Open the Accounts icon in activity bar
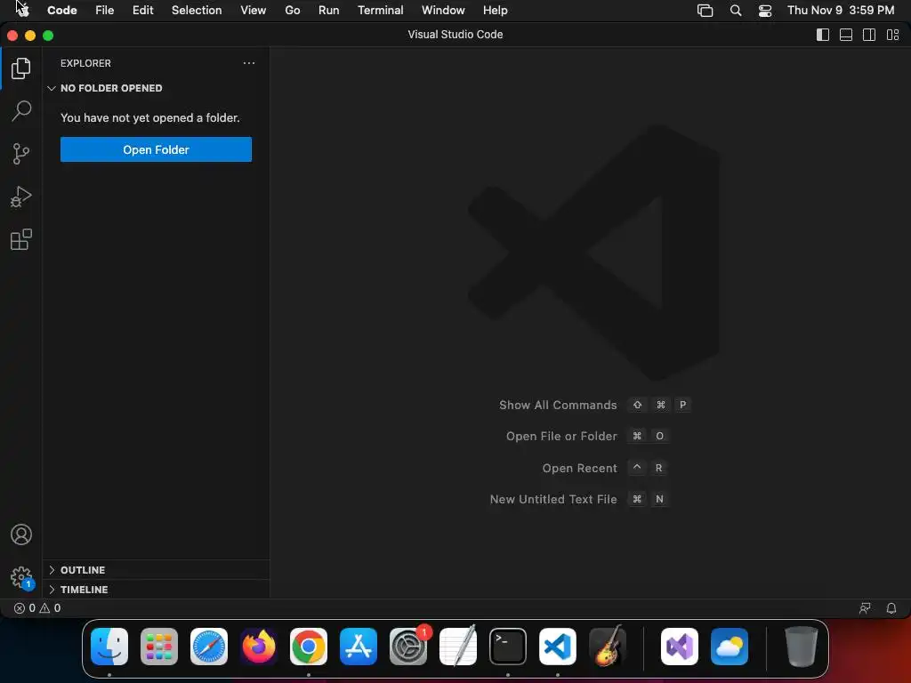 [x=21, y=534]
